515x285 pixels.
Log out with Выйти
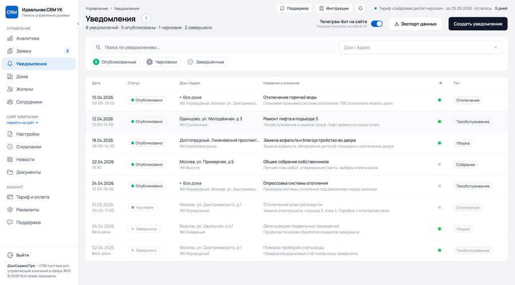pyautogui.click(x=18, y=255)
